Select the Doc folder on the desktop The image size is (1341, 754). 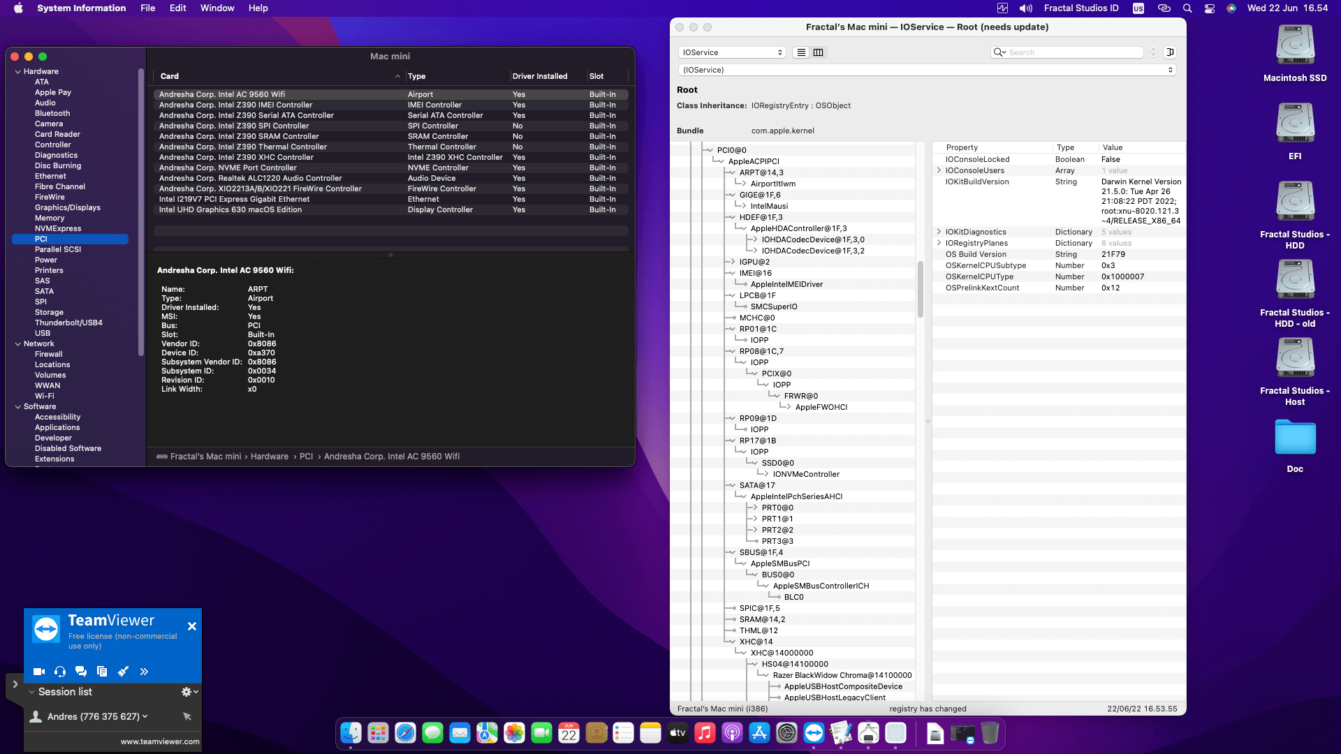tap(1295, 438)
